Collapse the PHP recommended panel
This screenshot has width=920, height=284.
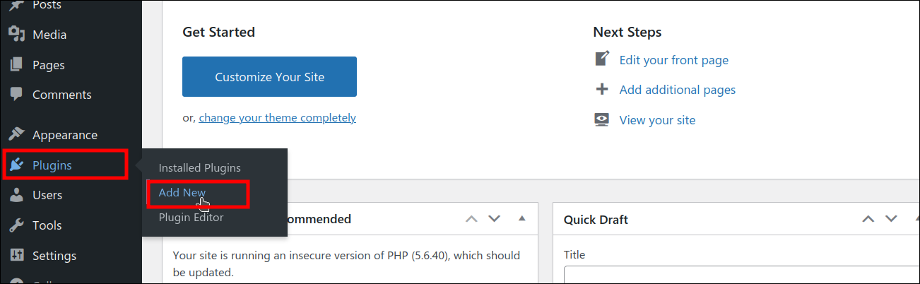pyautogui.click(x=521, y=219)
